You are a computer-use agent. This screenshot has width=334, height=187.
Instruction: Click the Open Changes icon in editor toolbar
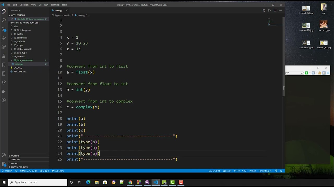point(264,10)
